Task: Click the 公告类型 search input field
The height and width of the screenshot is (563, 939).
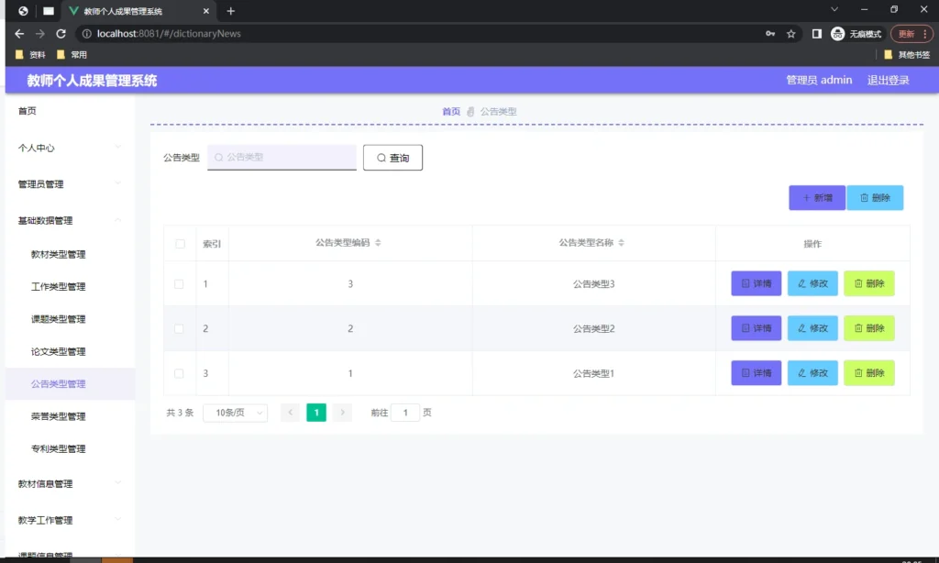Action: click(x=282, y=158)
